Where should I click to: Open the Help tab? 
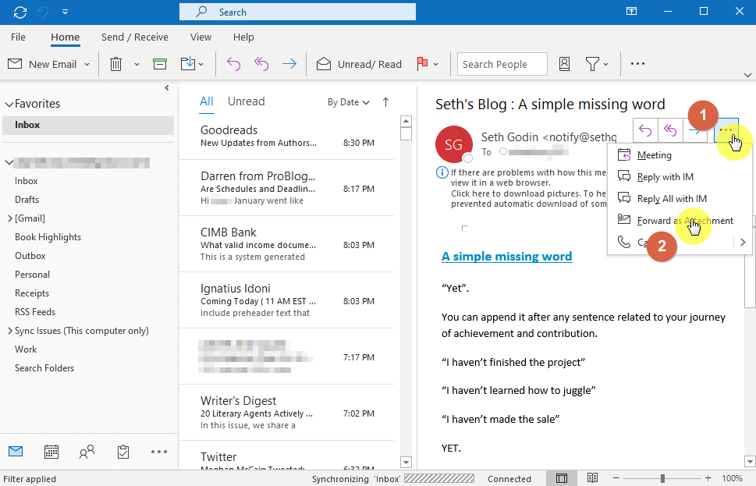(243, 37)
